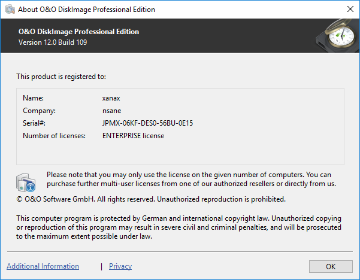Click the registered name value xanax
The height and width of the screenshot is (280, 360).
(x=111, y=98)
